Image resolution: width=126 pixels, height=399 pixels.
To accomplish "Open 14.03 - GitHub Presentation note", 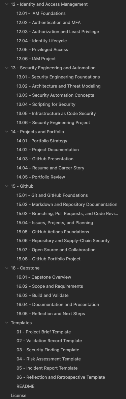I will point(45,159).
